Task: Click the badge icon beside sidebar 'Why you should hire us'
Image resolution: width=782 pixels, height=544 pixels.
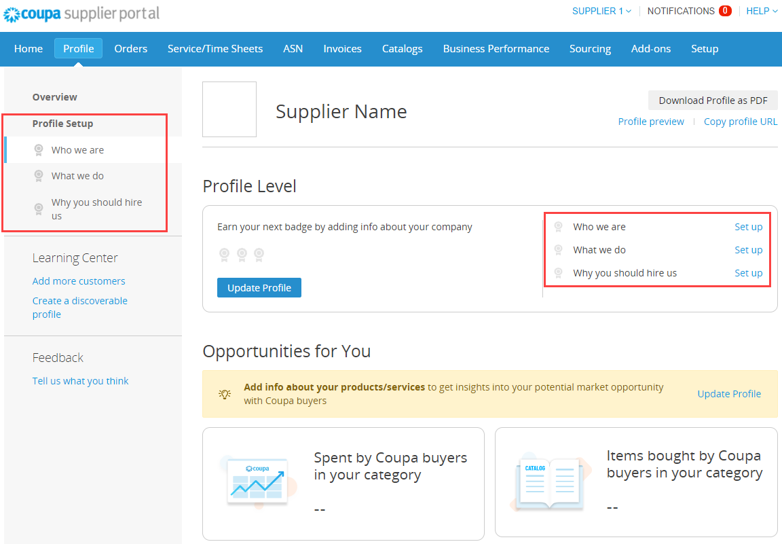Action: (39, 209)
